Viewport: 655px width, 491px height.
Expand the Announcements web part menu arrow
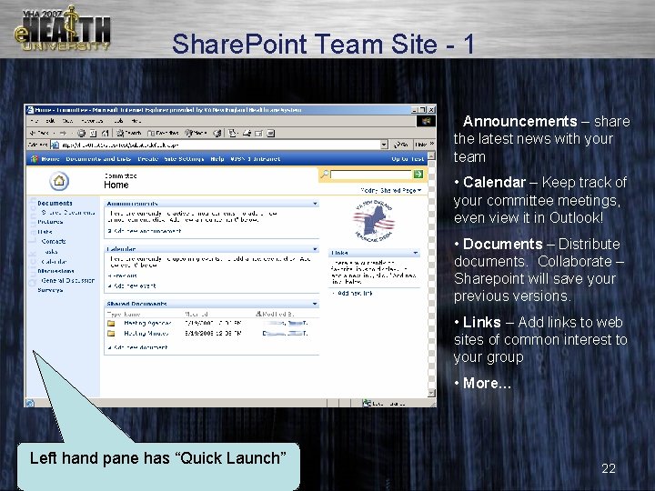316,204
